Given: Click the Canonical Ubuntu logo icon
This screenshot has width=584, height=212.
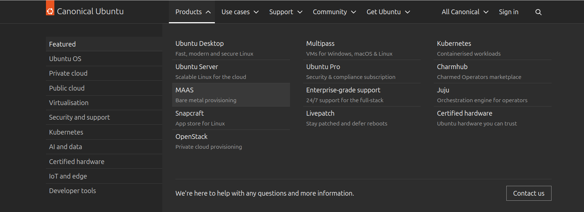Looking at the screenshot, I should (x=50, y=8).
